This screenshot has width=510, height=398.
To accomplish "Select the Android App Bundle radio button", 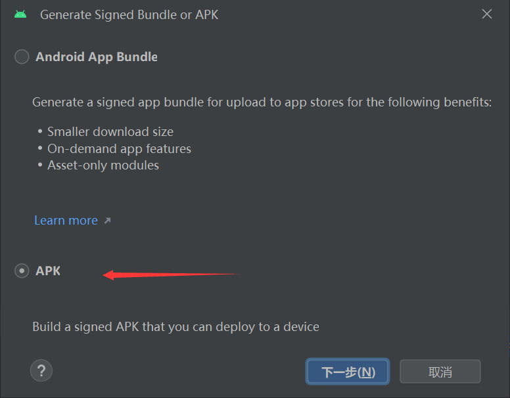I will pos(22,56).
